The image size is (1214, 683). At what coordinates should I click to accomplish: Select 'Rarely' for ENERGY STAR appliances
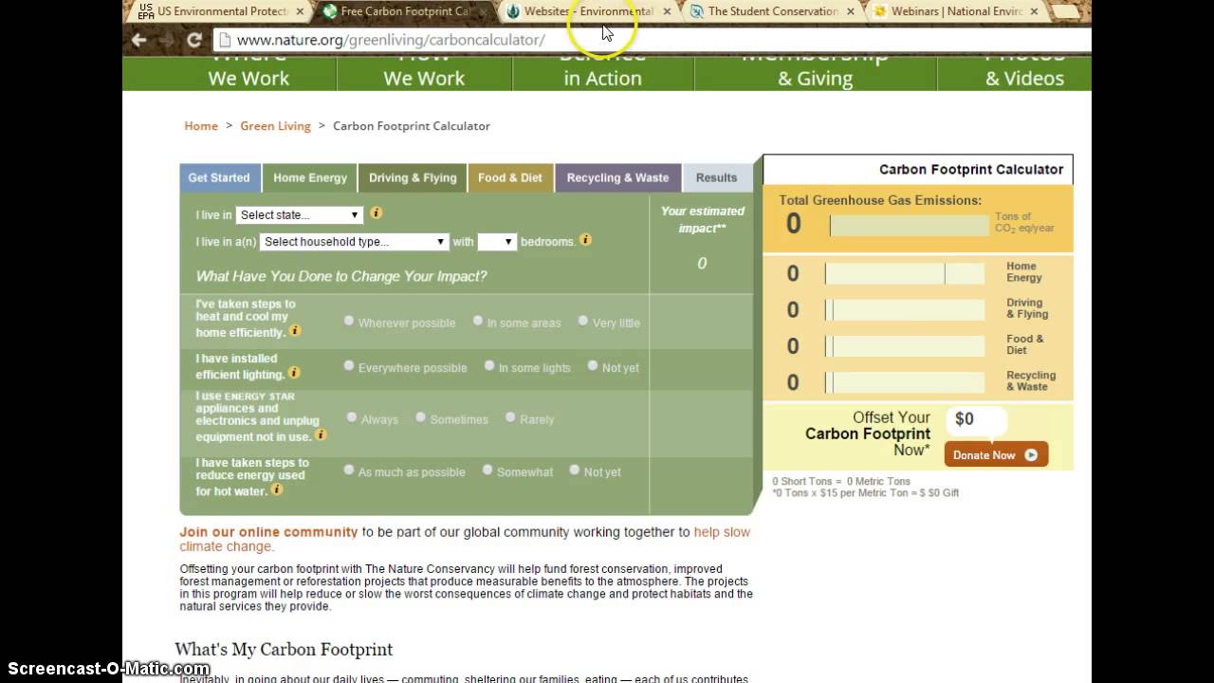tap(510, 416)
